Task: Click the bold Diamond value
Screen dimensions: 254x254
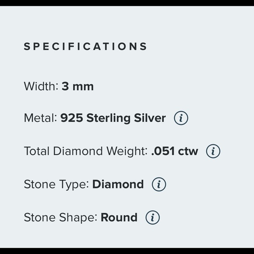Action: 118,184
